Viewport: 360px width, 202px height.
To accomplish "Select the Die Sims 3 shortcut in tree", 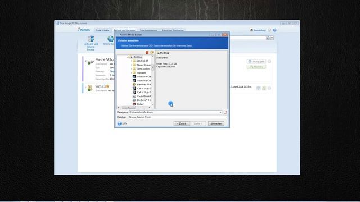I will click(142, 100).
